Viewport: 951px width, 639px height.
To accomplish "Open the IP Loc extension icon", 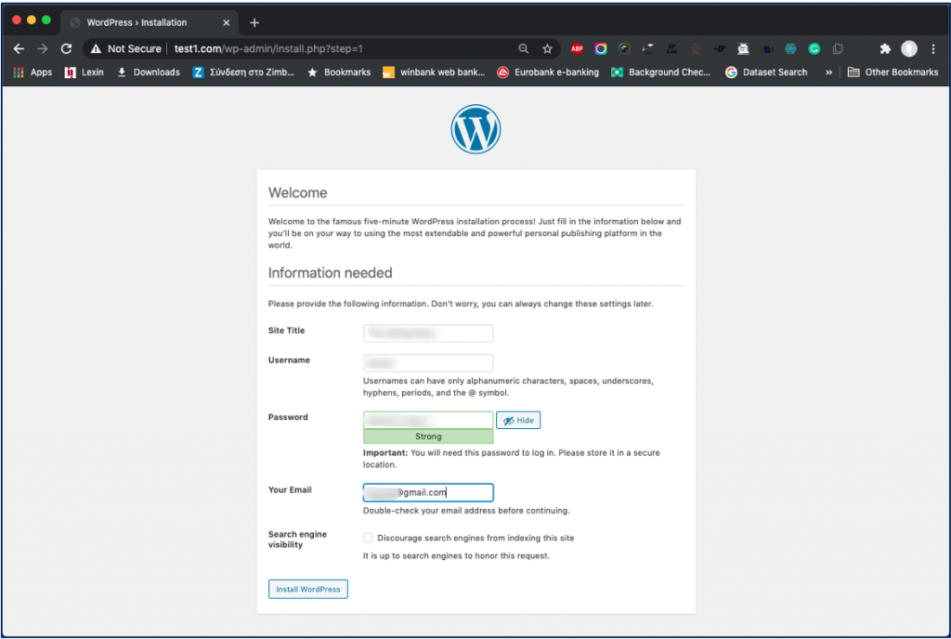I will point(671,48).
